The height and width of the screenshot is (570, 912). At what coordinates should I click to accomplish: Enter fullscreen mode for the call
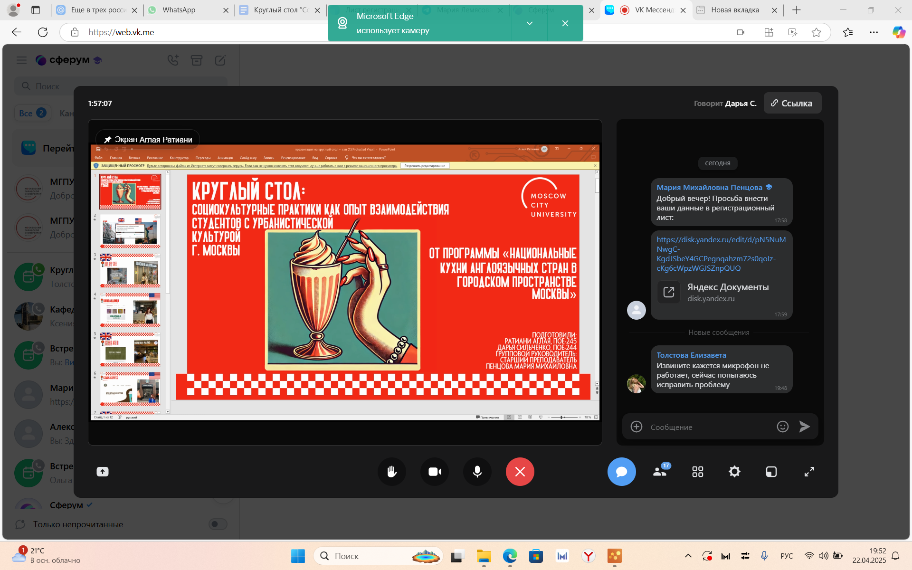(809, 472)
